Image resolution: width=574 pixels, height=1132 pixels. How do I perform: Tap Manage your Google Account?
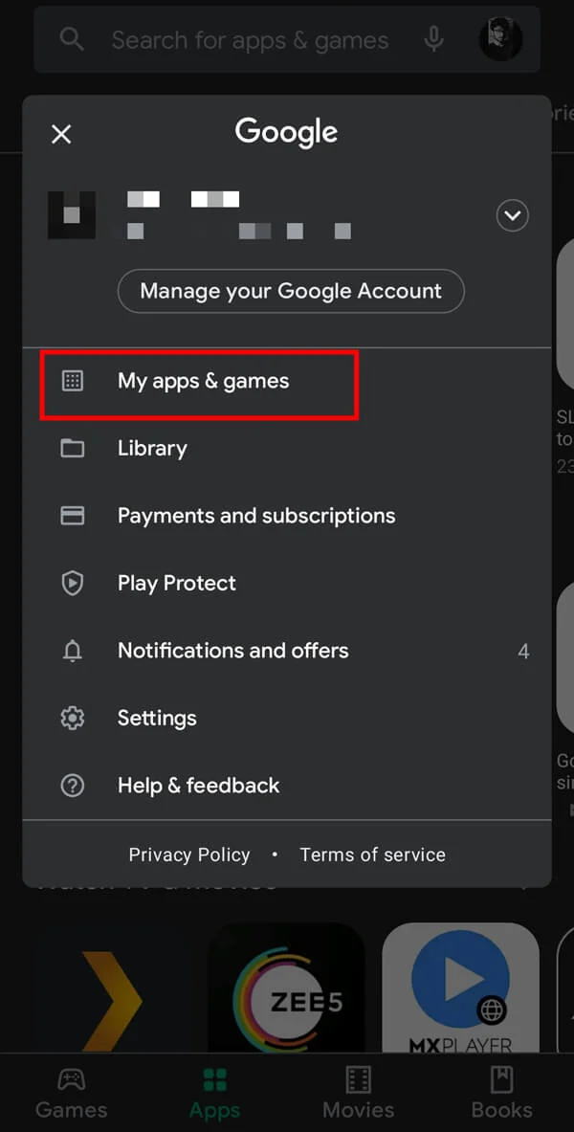pos(291,291)
